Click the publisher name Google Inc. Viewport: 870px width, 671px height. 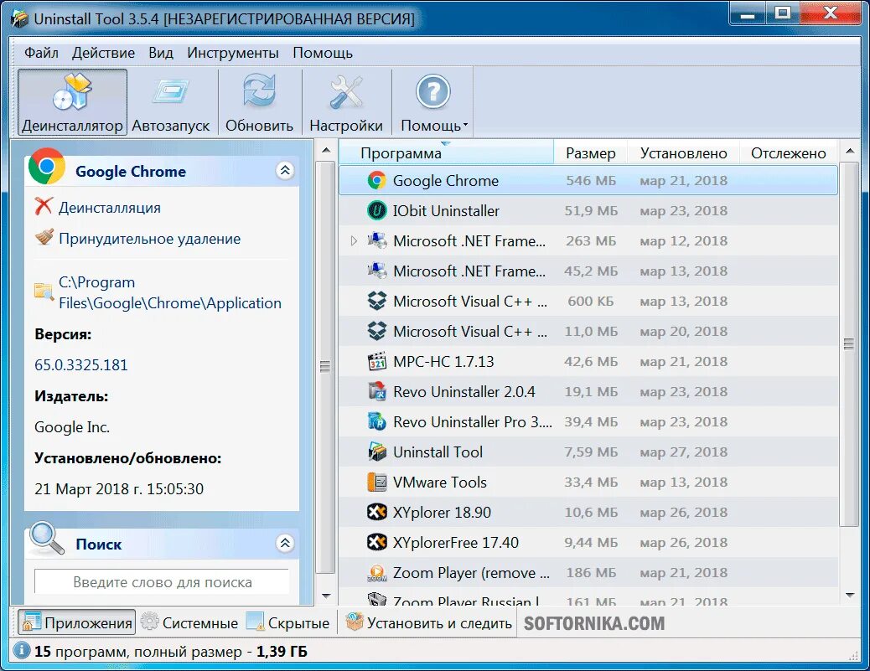72,427
